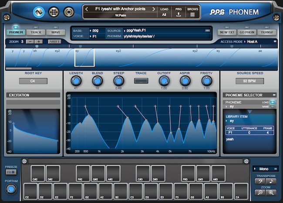Viewport: 283px width, 203px height.
Task: Toggle the FREEZE FX button
Action: [x=11, y=173]
